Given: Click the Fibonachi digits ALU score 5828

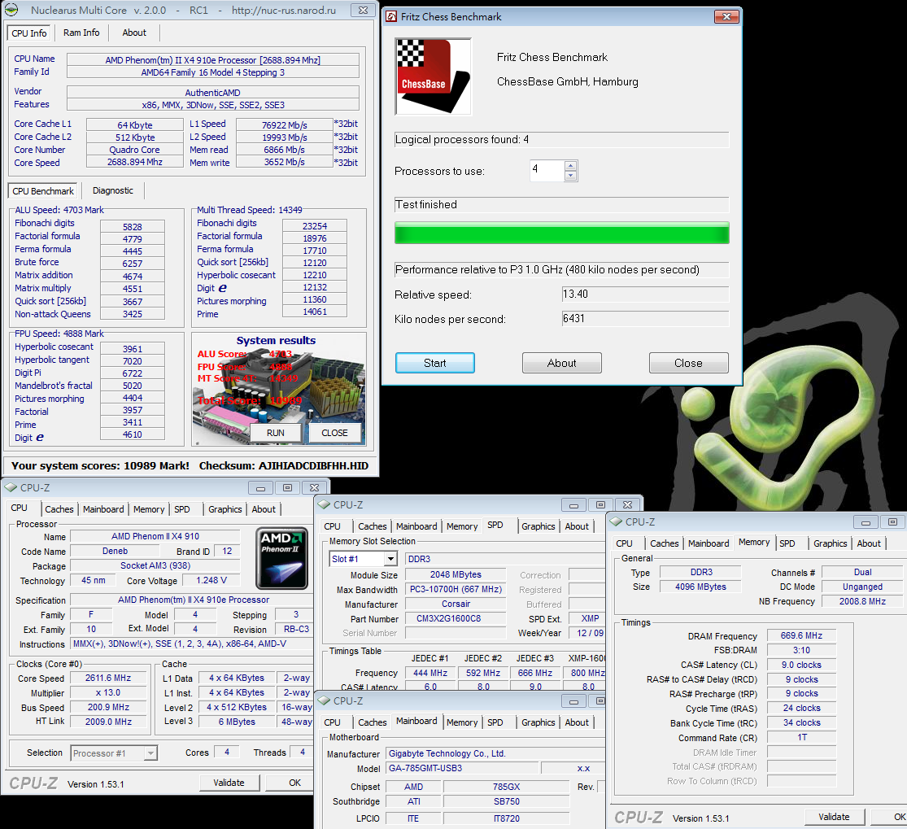Looking at the screenshot, I should [133, 227].
